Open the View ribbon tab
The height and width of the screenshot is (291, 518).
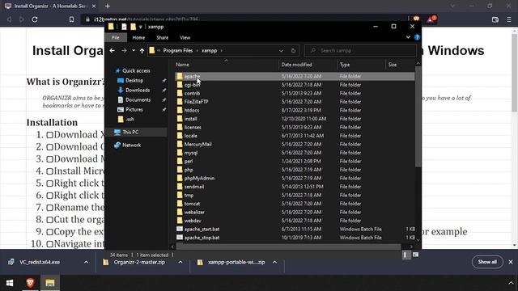click(x=185, y=38)
